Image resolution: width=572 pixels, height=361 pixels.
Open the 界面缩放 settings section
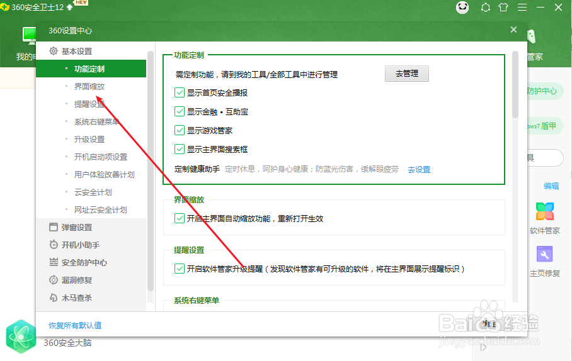(x=89, y=87)
